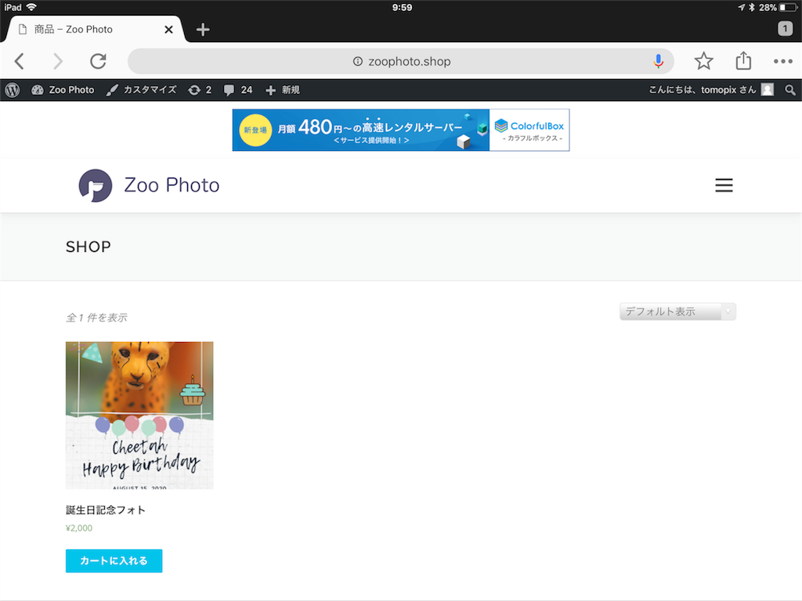Open the 24 comments admin item
This screenshot has width=802, height=601.
[x=238, y=90]
